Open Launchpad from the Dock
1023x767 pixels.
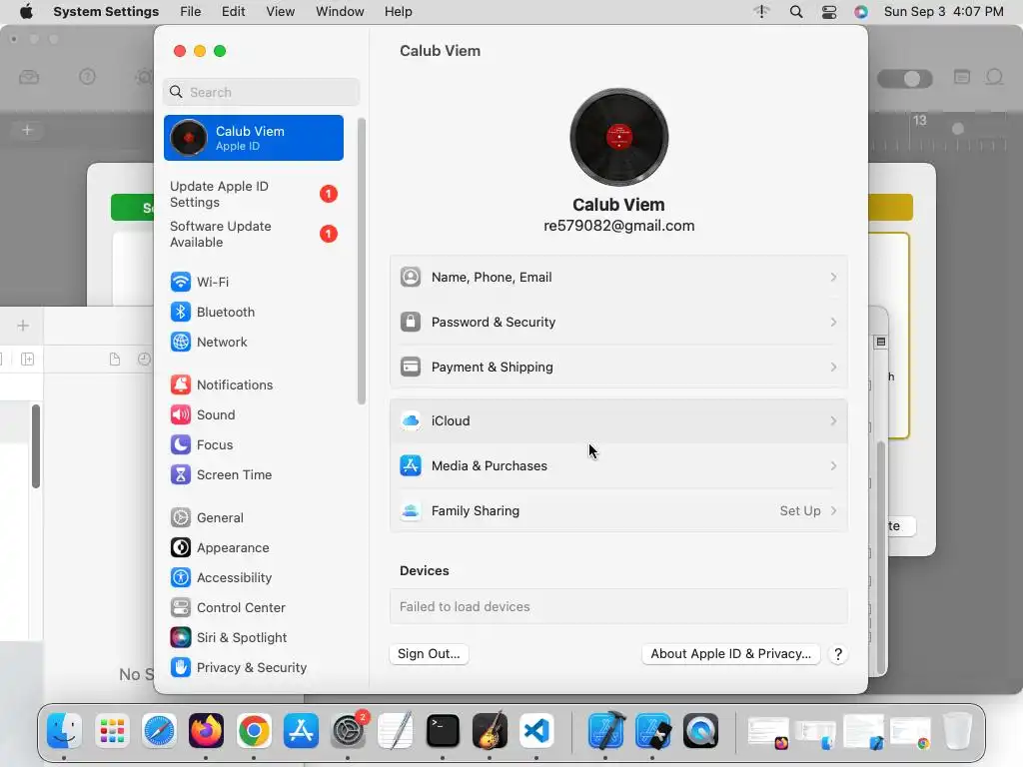click(x=112, y=730)
